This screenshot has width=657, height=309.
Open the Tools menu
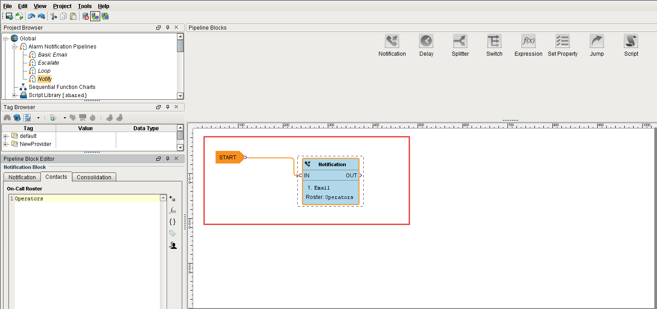point(84,6)
